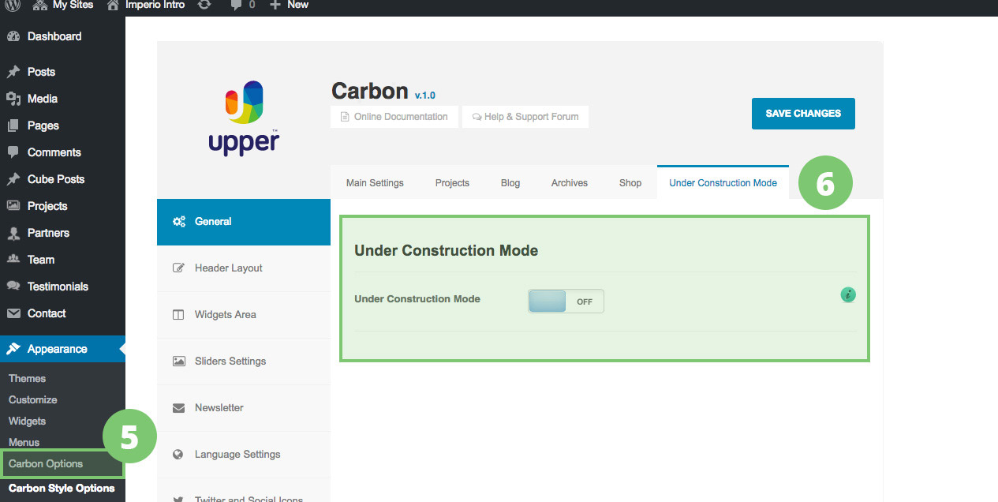
Task: Open Help & Support Forum
Action: [525, 117]
